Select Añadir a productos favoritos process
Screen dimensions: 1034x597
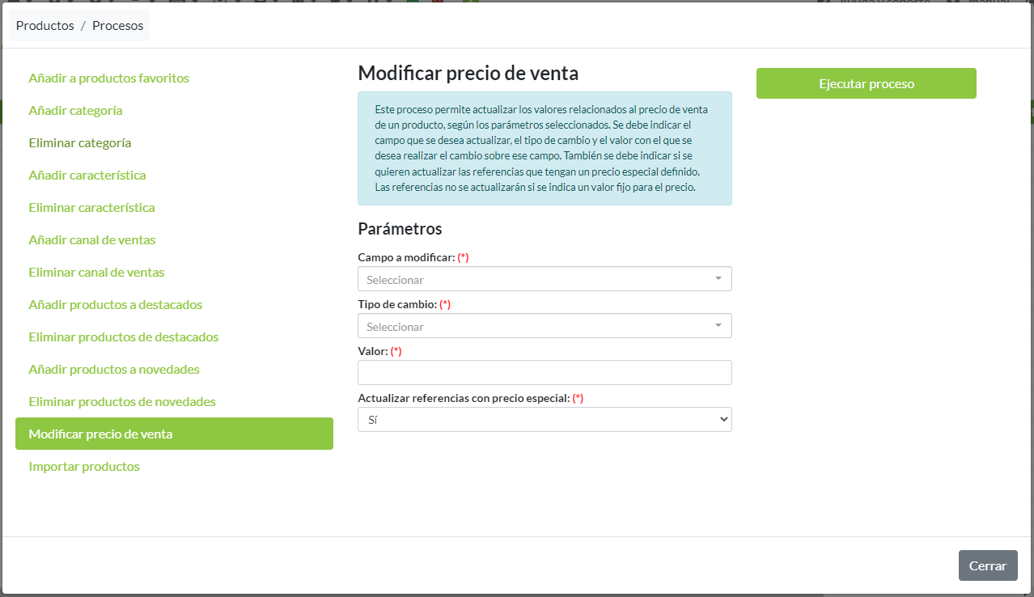point(108,78)
